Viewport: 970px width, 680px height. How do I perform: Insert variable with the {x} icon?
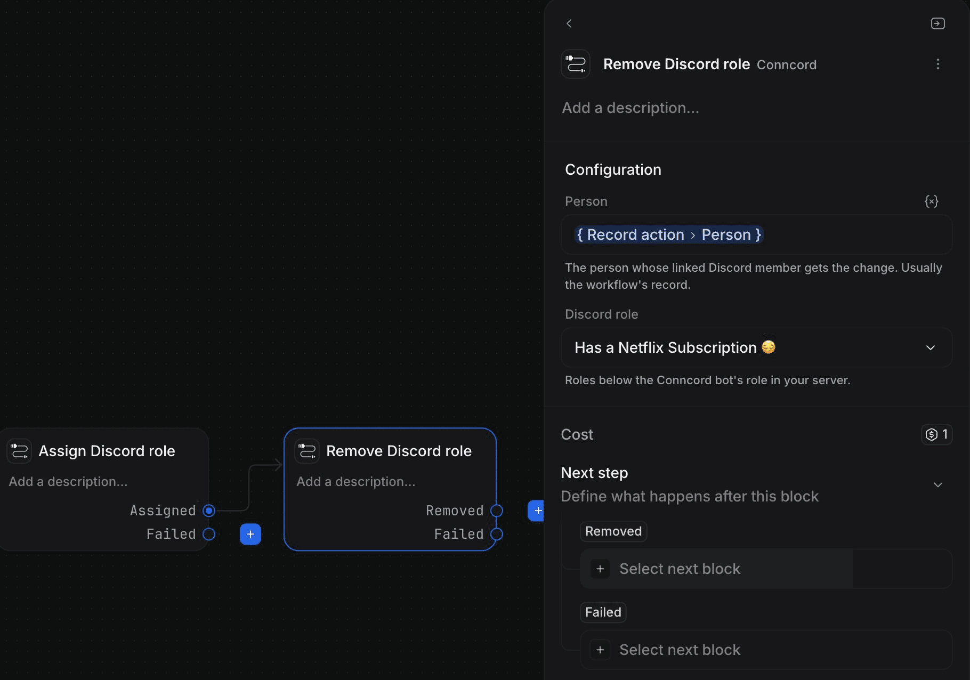pyautogui.click(x=931, y=201)
